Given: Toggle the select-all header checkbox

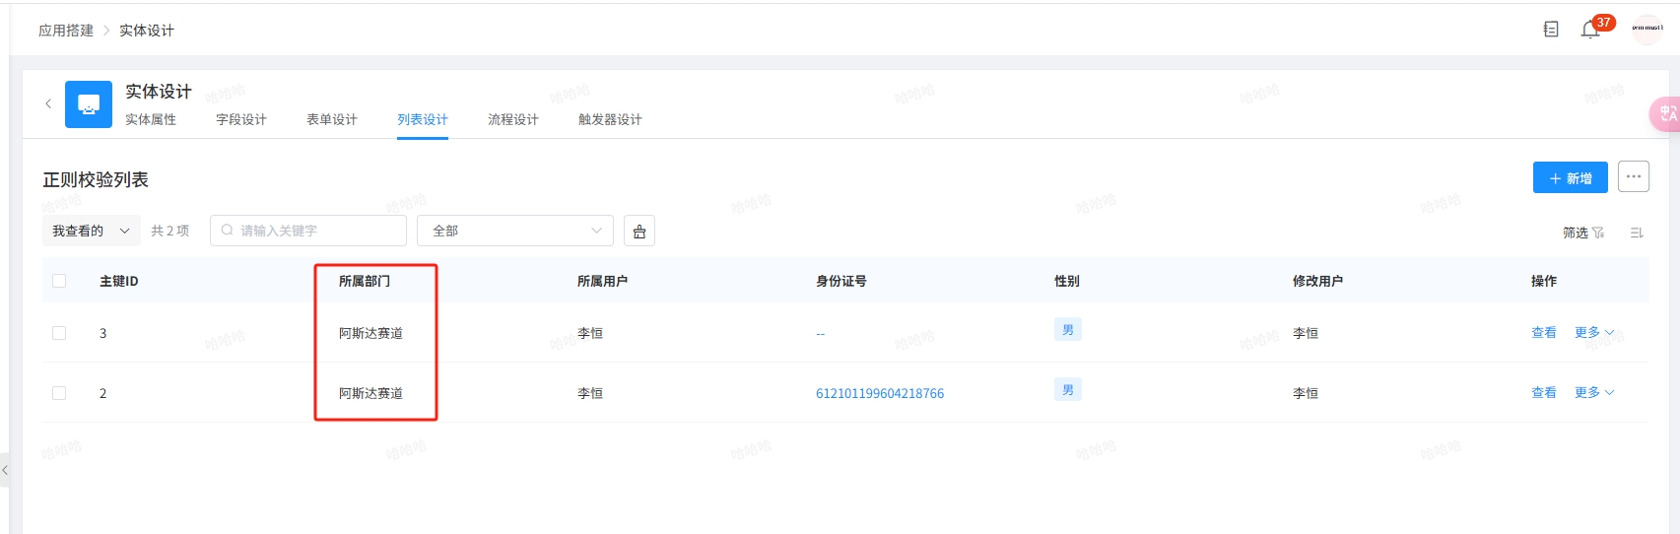Looking at the screenshot, I should [x=59, y=281].
